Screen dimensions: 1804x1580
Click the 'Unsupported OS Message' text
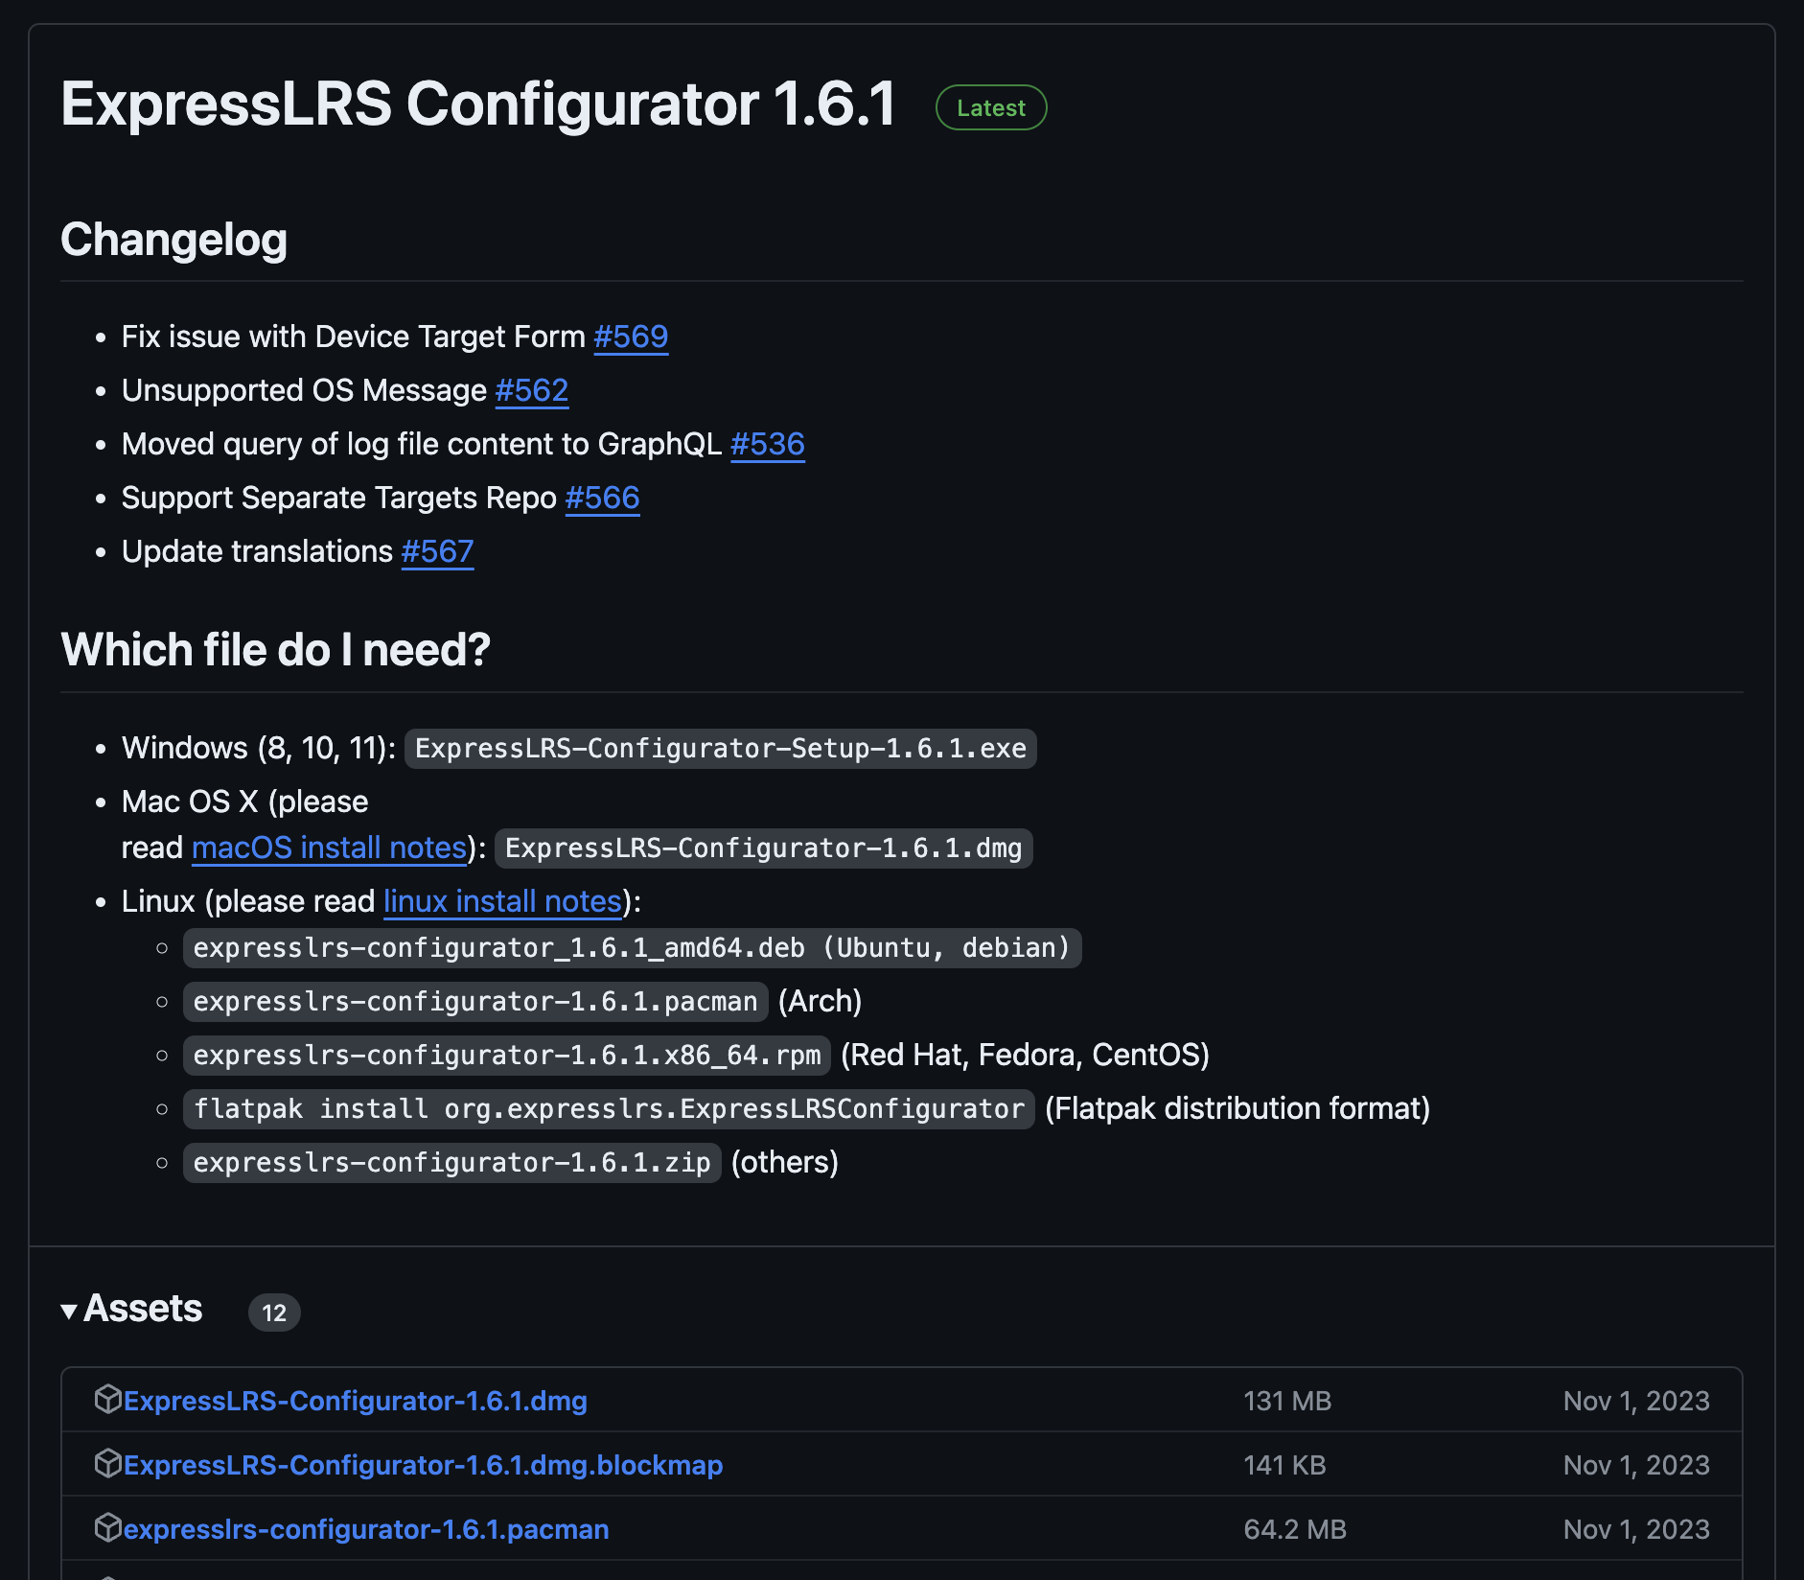[305, 390]
